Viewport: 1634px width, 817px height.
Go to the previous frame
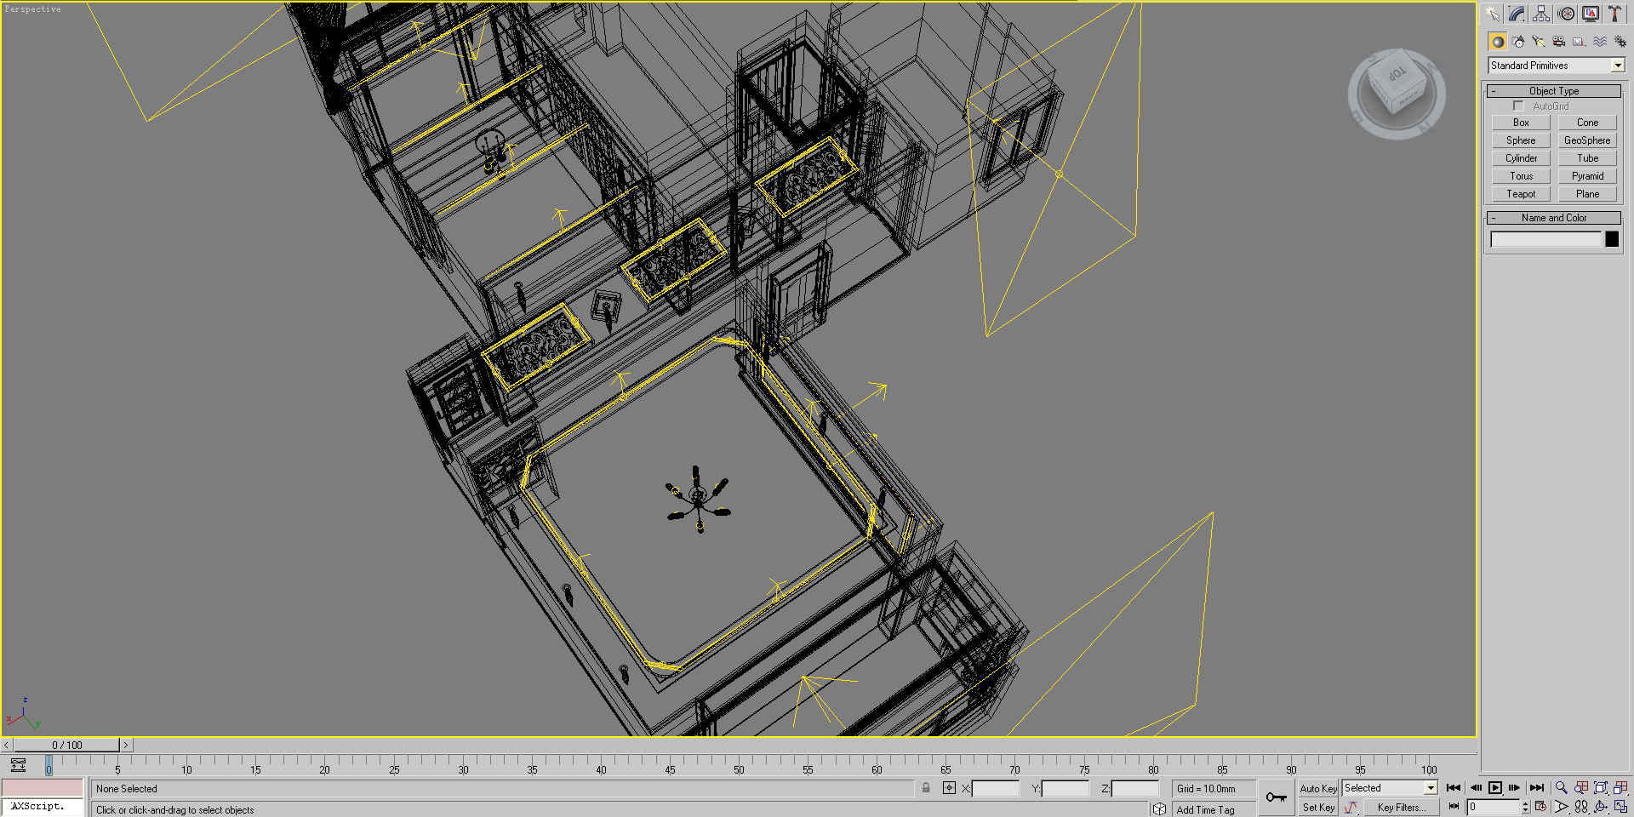point(1475,788)
